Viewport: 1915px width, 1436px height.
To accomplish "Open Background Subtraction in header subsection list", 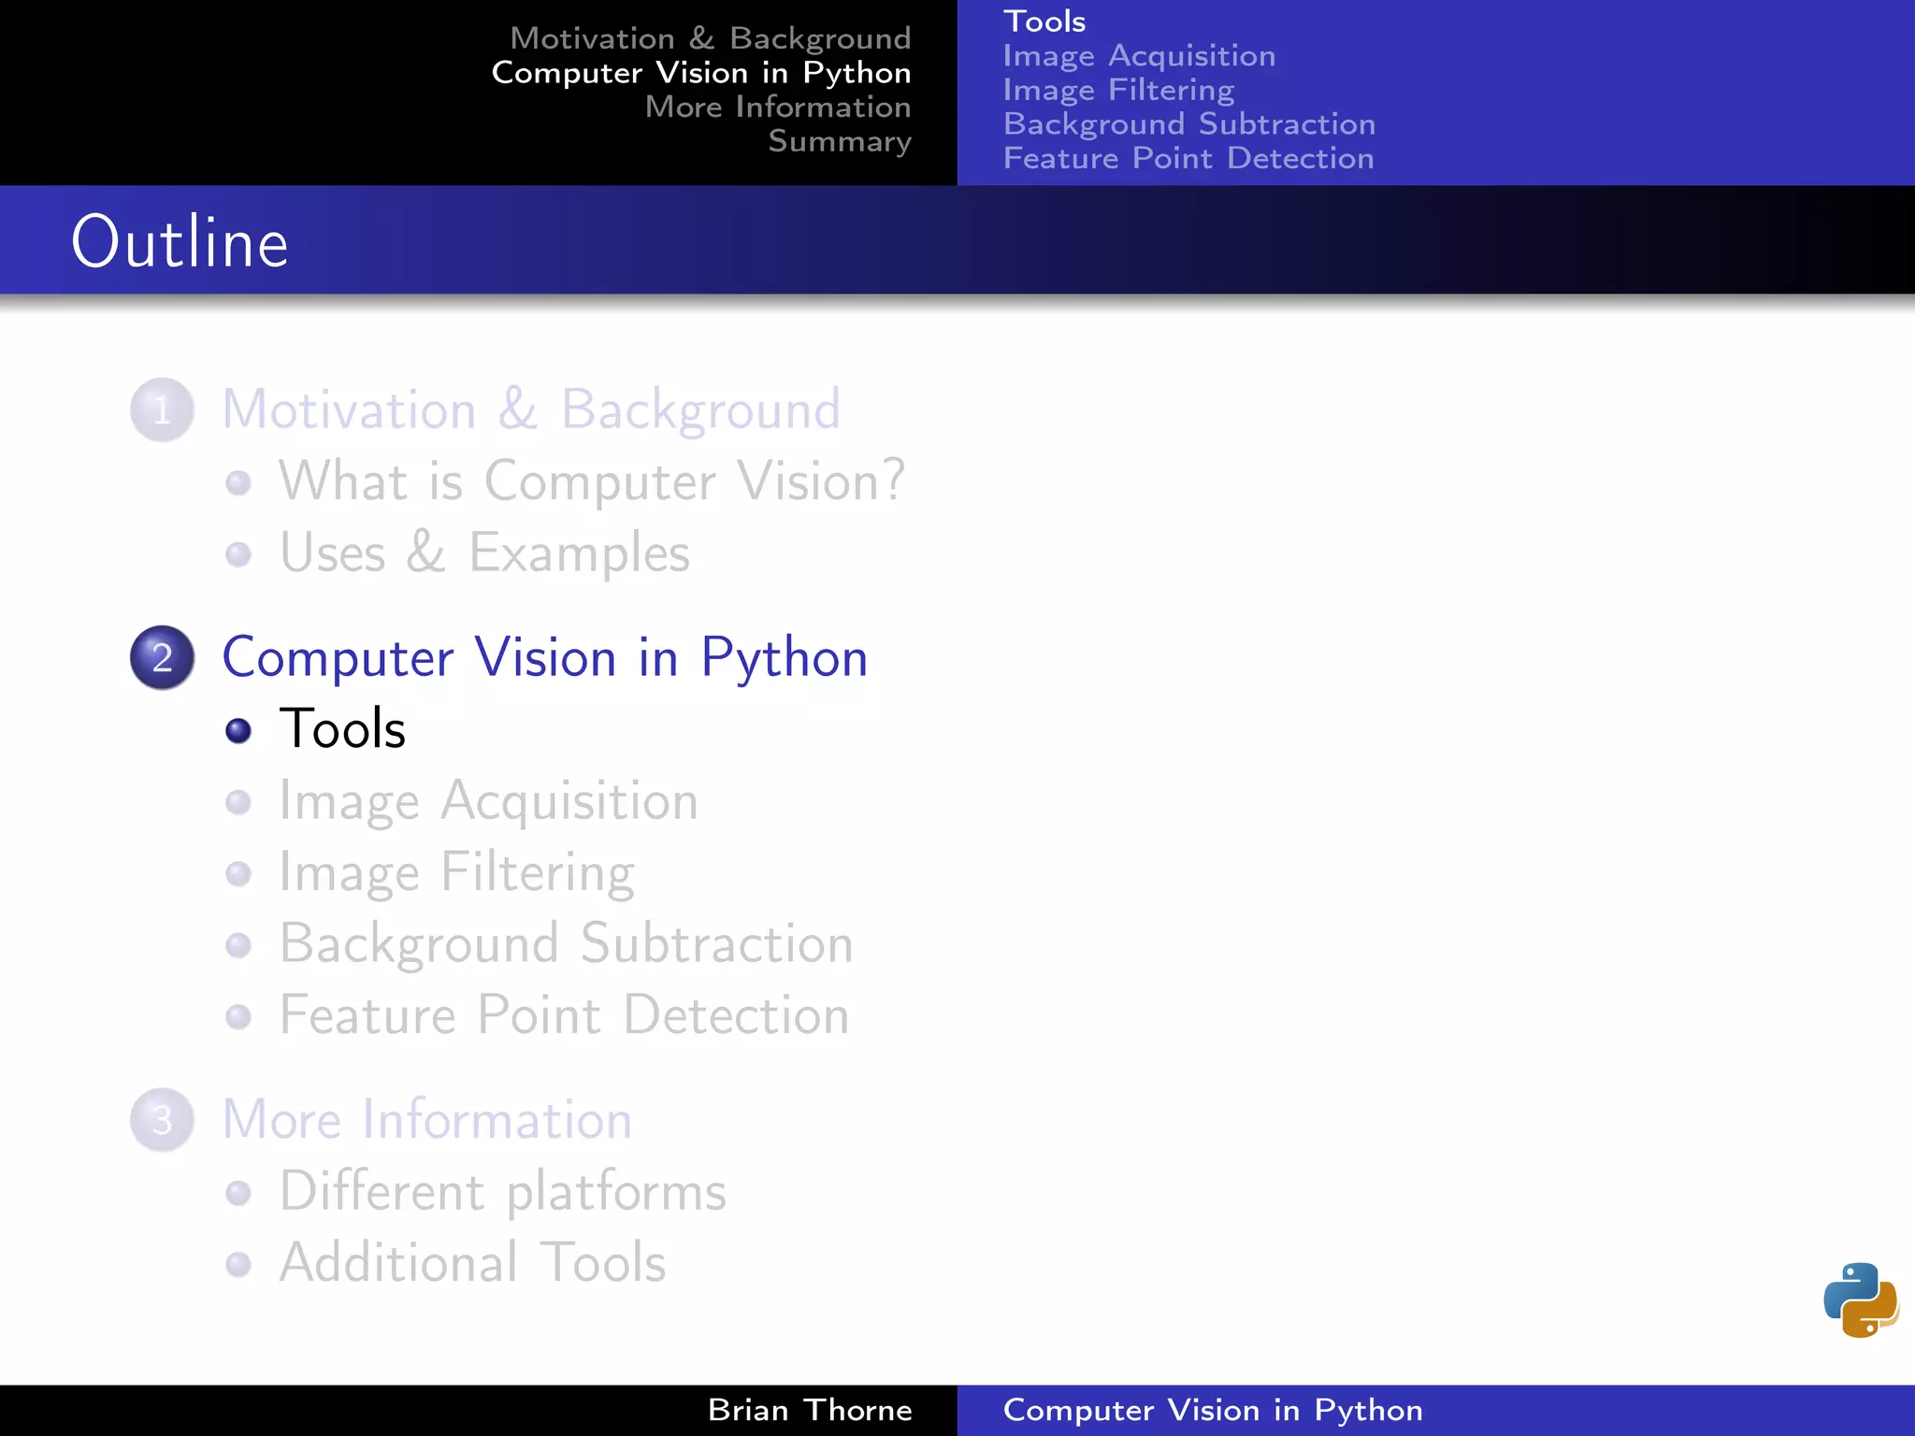I will click(1189, 123).
